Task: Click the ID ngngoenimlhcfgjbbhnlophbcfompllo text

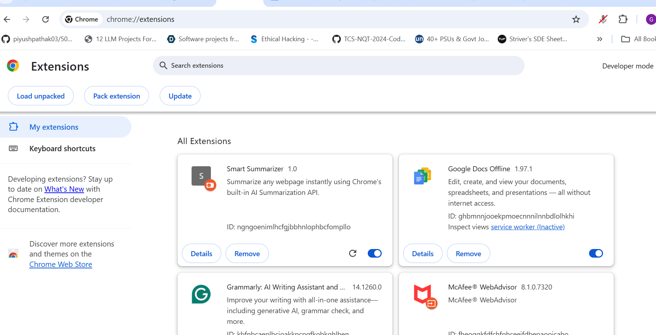Action: point(289,227)
